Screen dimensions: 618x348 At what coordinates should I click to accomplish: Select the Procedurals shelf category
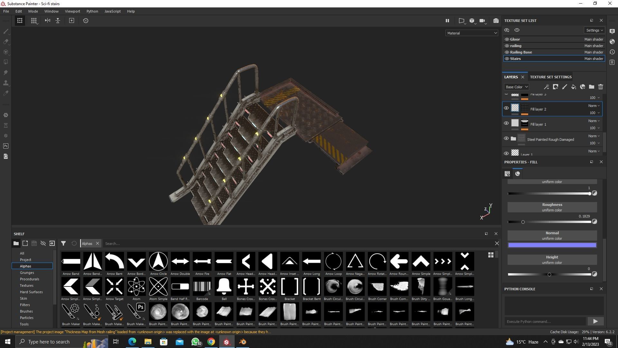[30, 279]
